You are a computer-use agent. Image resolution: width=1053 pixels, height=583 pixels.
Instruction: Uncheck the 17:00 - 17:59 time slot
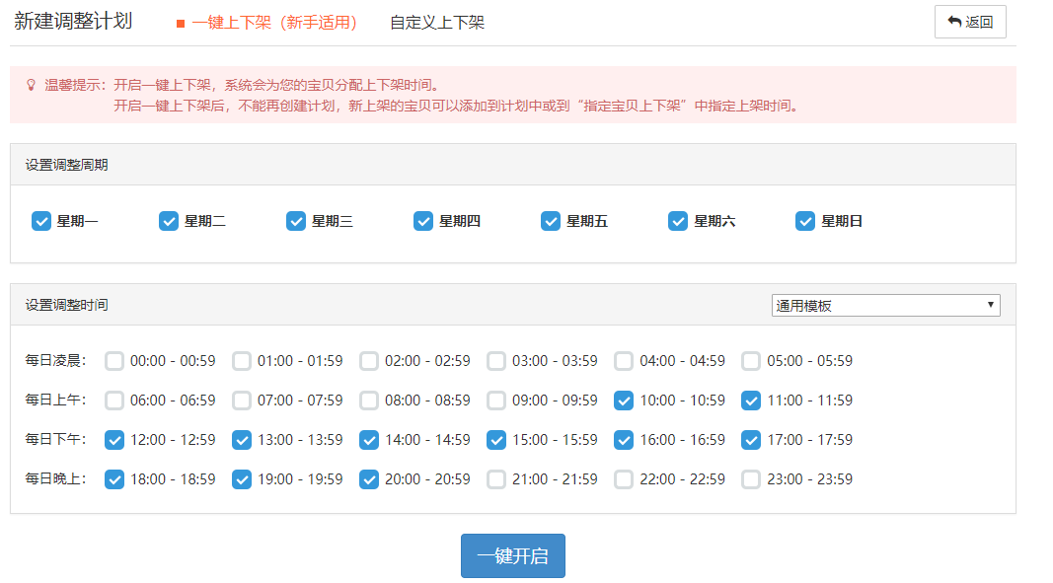click(751, 440)
